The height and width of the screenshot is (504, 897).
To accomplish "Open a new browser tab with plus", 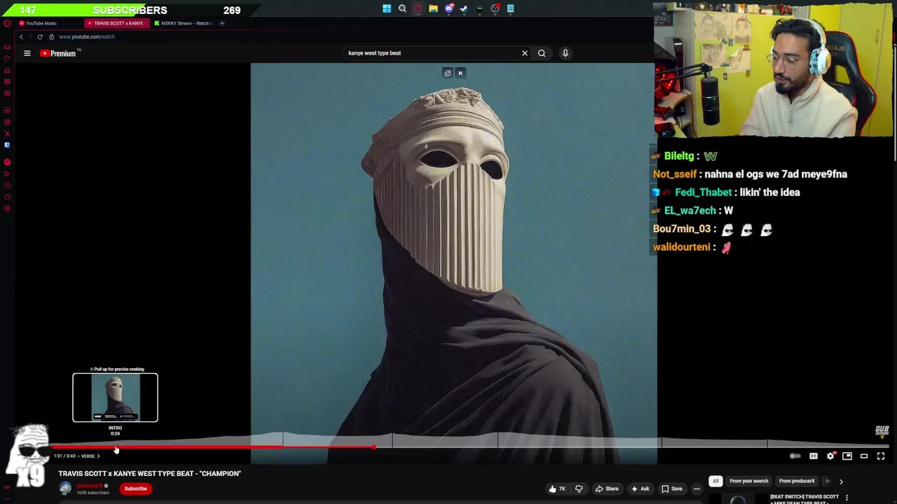I will click(x=222, y=23).
